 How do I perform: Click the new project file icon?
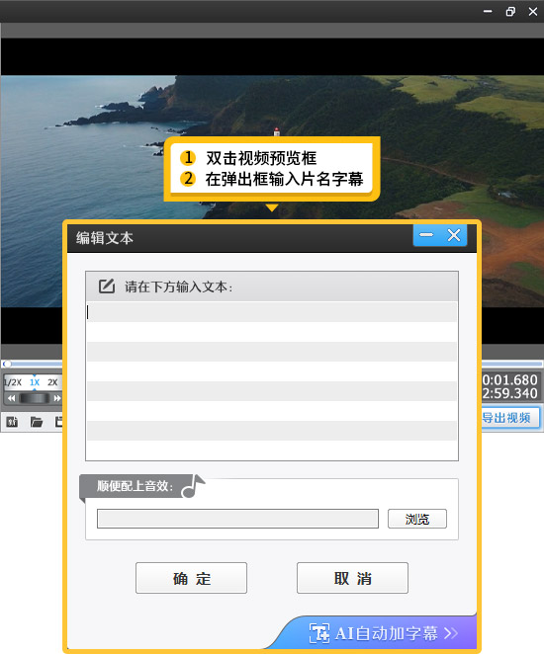[x=12, y=422]
